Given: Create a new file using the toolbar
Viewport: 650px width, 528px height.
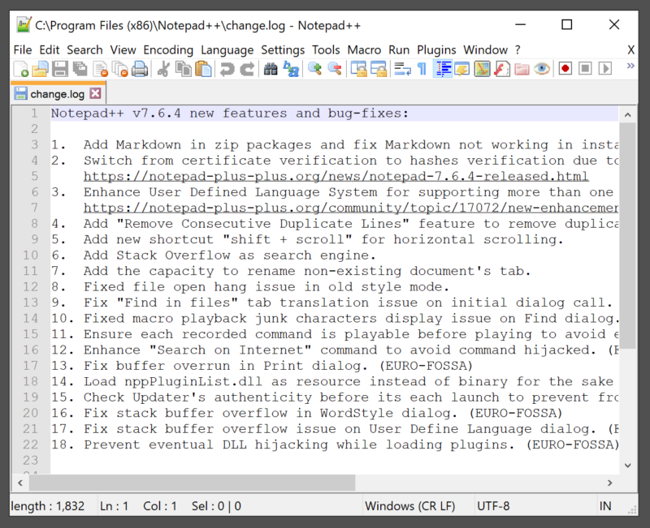Looking at the screenshot, I should 20,70.
